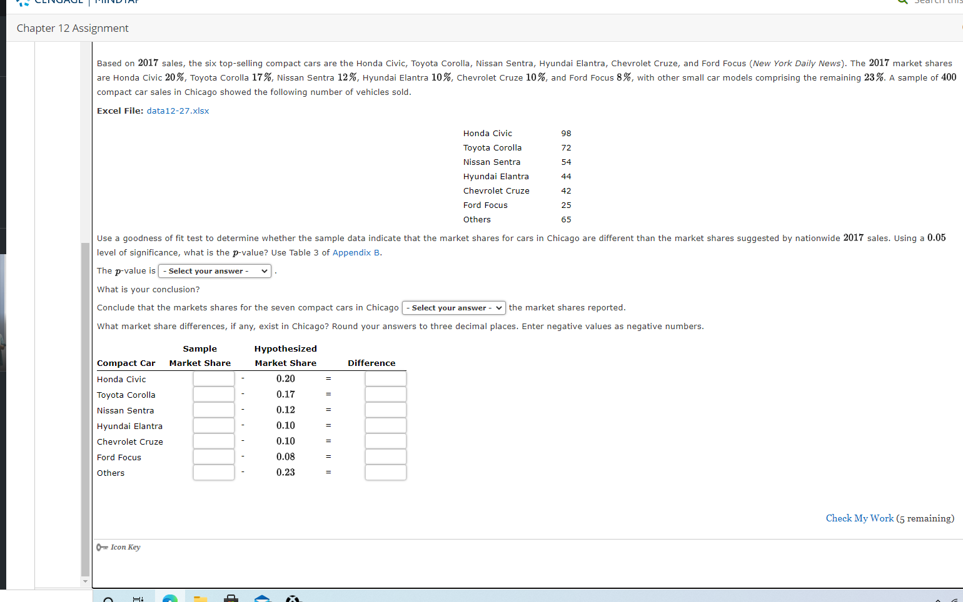Click the 'Excel File:' label

[120, 111]
